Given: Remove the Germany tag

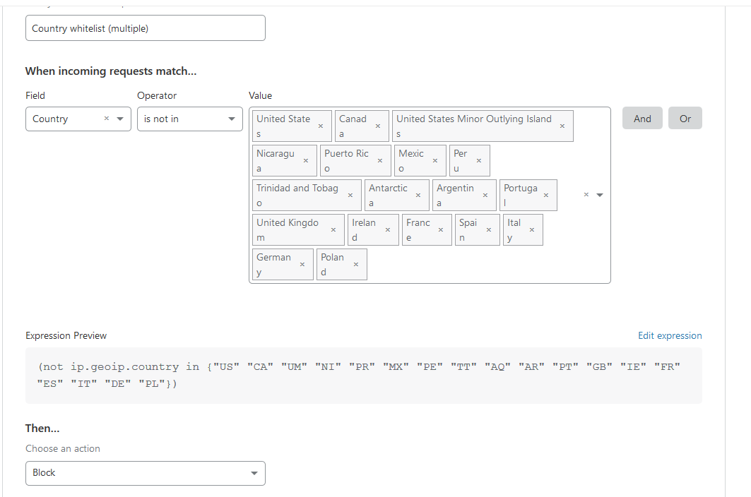Looking at the screenshot, I should 302,264.
